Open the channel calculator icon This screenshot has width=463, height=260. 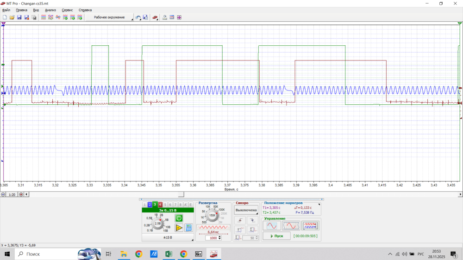tap(189, 228)
